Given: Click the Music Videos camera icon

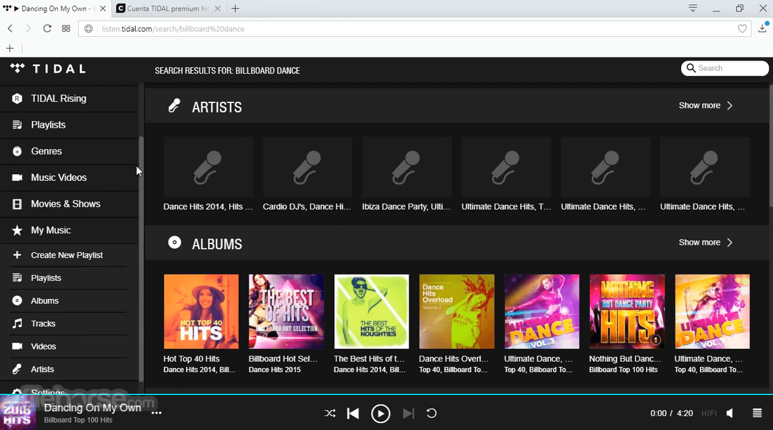Looking at the screenshot, I should coord(17,177).
